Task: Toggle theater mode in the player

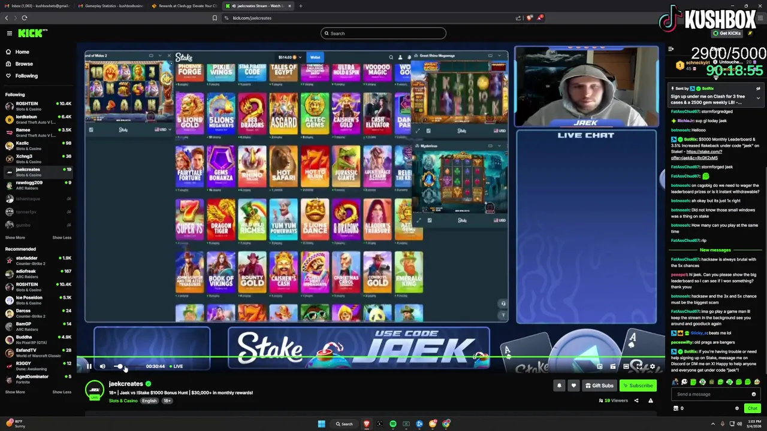Action: click(x=626, y=366)
